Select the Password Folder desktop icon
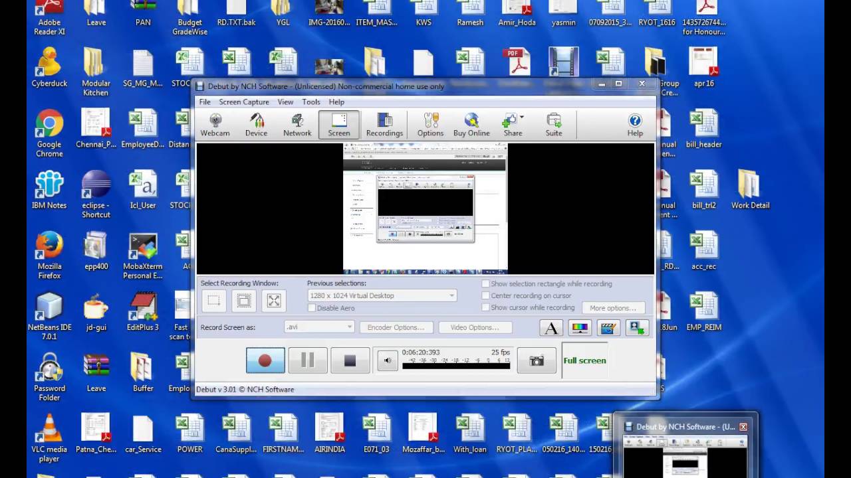 point(49,377)
